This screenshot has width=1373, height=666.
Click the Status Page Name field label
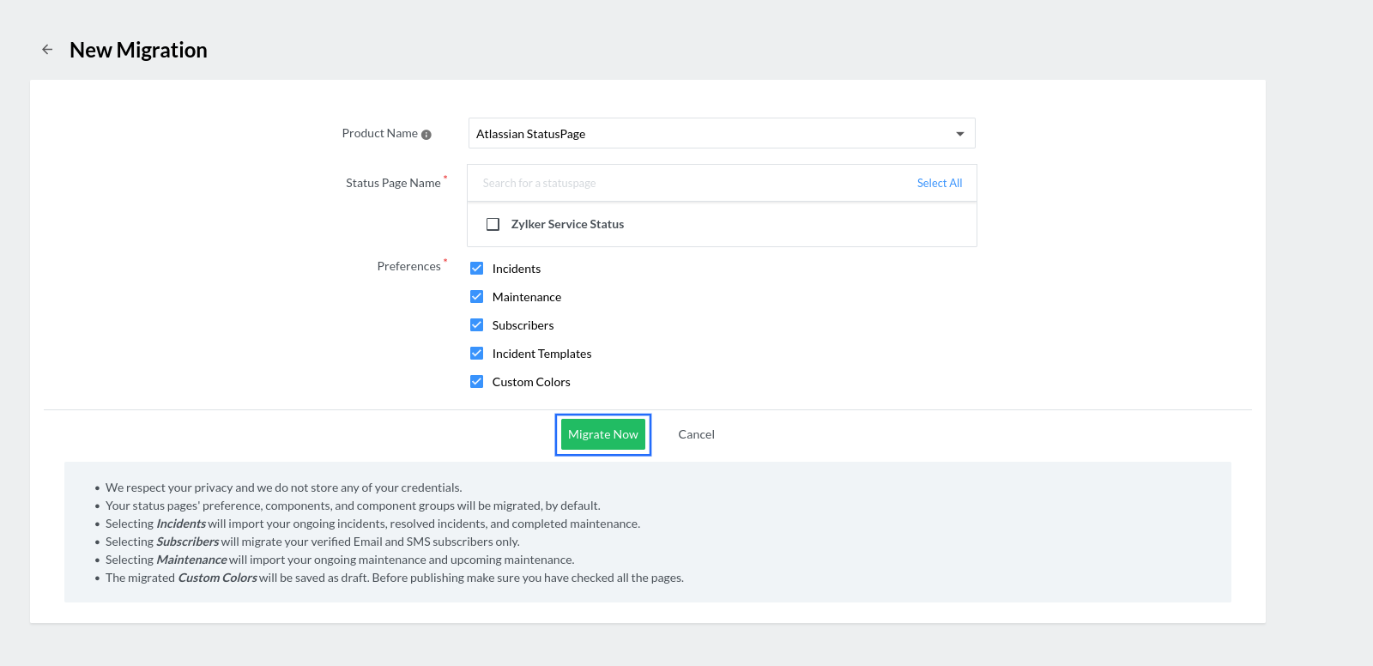click(393, 184)
